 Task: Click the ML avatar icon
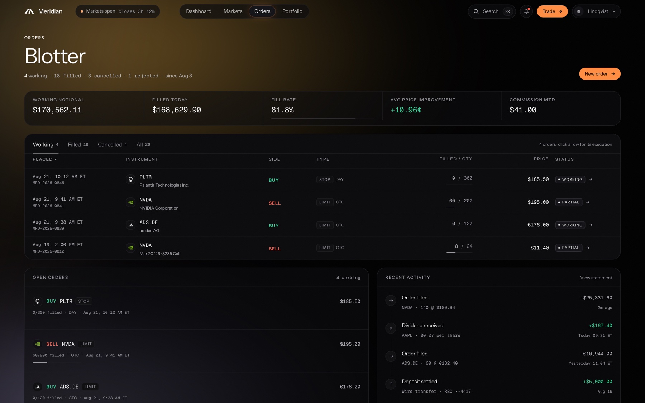click(x=579, y=11)
